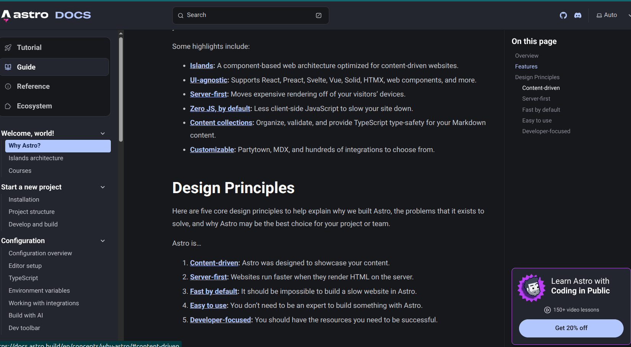Click the rocket icon beside Tutorial
This screenshot has width=631, height=347.
pyautogui.click(x=8, y=47)
